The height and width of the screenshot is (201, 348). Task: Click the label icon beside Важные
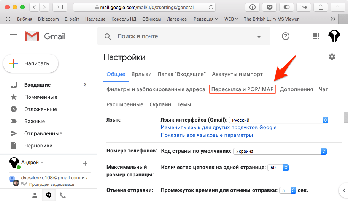click(x=14, y=121)
